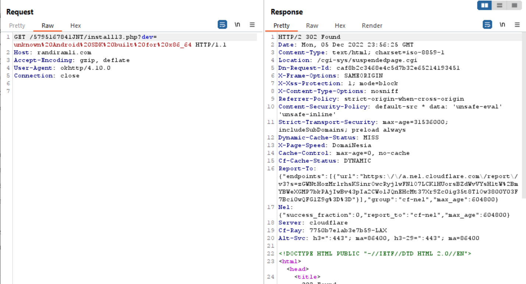526x284 pixels.
Task: Click Content-Security-Policy response header
Action: tap(391, 110)
